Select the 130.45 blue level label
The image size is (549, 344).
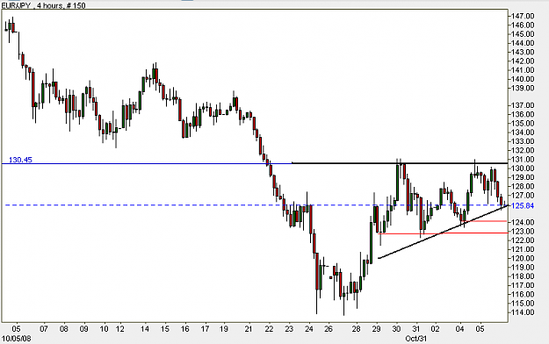click(x=20, y=160)
